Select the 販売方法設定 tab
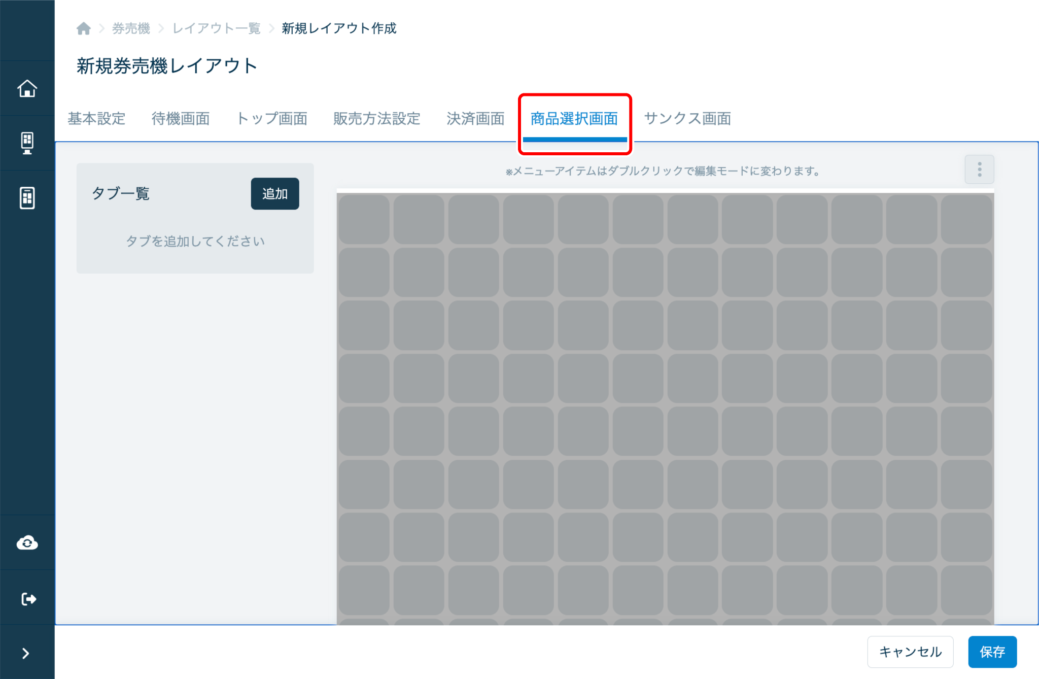This screenshot has width=1039, height=679. coord(376,119)
